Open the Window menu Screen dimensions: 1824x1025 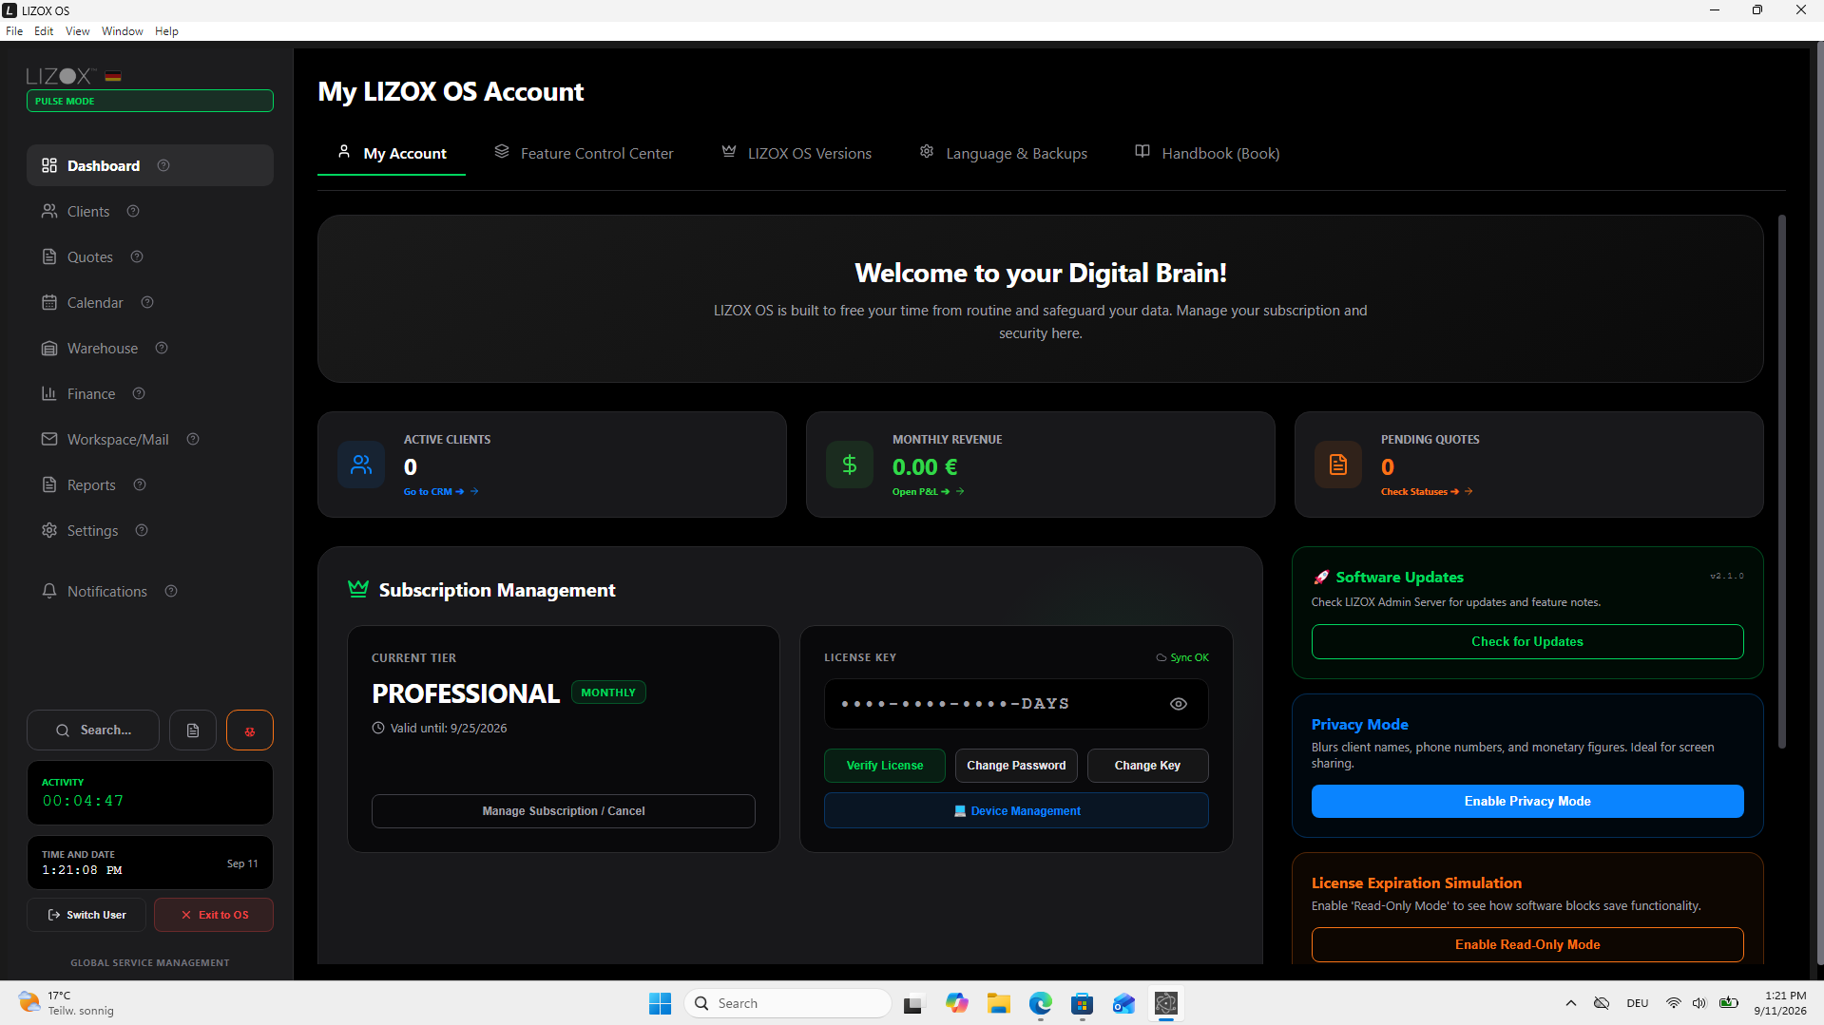pyautogui.click(x=123, y=31)
